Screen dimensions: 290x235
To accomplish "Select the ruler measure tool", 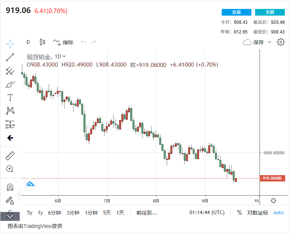I will tap(10, 155).
